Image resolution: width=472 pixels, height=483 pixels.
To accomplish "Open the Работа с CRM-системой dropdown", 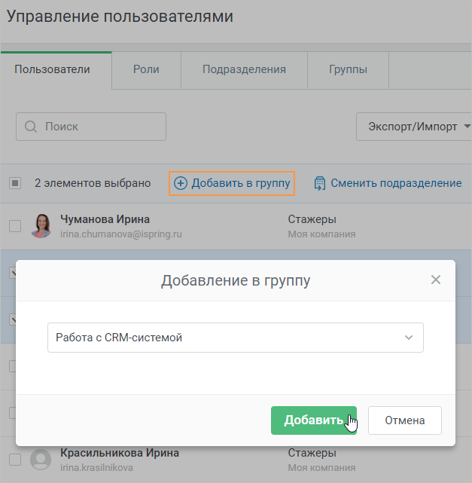I will 236,338.
